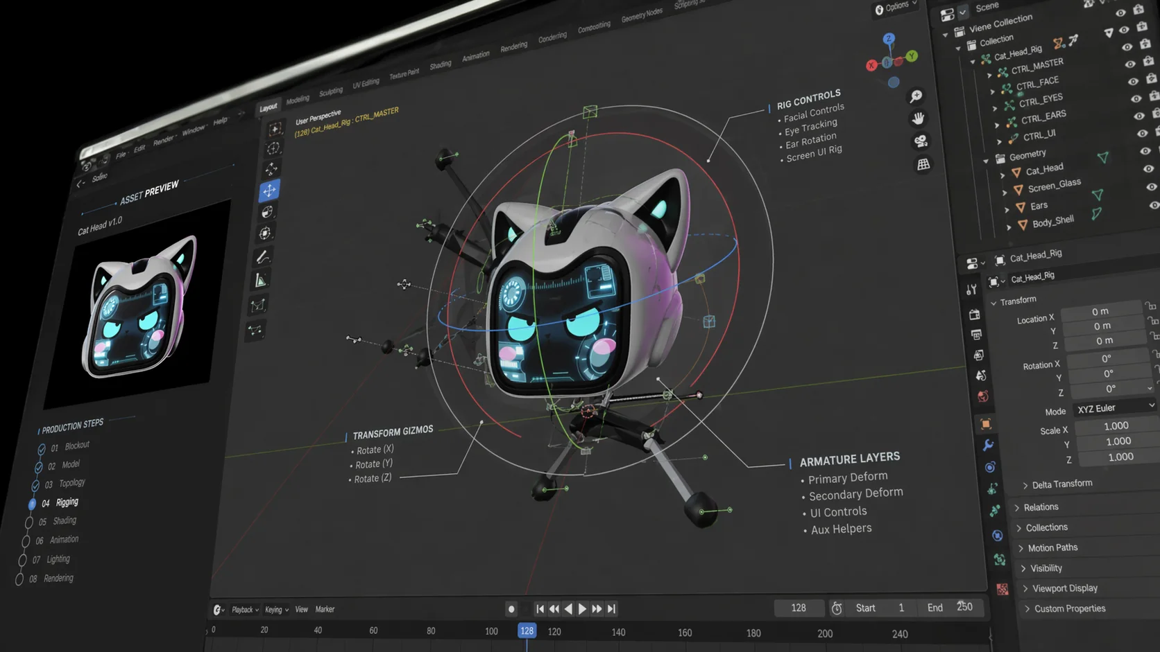Open the Object Constraints tab icon
This screenshot has width=1160, height=652.
[997, 535]
